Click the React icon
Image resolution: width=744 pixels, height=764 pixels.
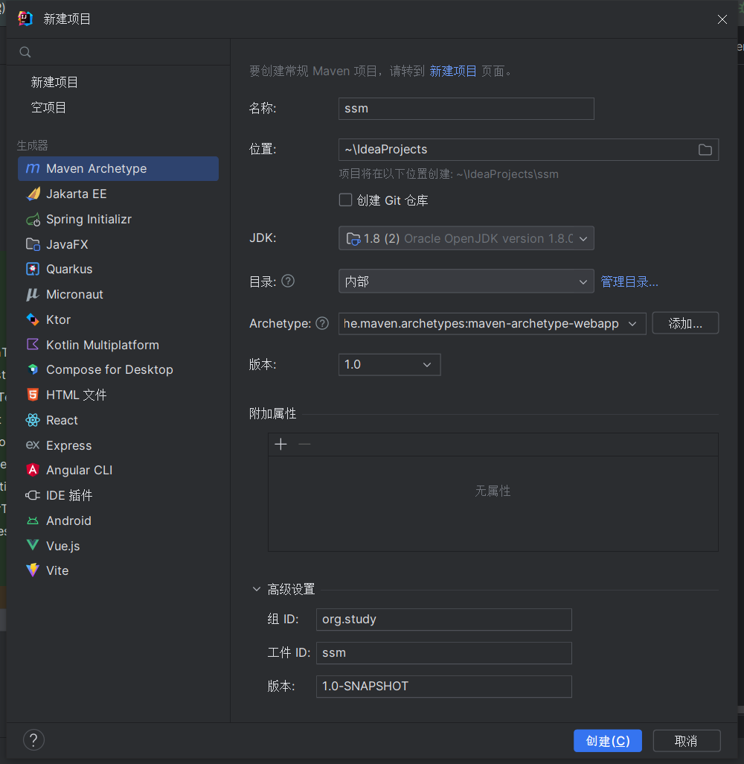pos(33,420)
